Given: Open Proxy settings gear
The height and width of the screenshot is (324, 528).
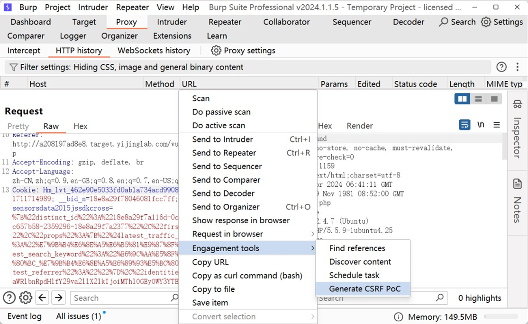Looking at the screenshot, I should 216,51.
